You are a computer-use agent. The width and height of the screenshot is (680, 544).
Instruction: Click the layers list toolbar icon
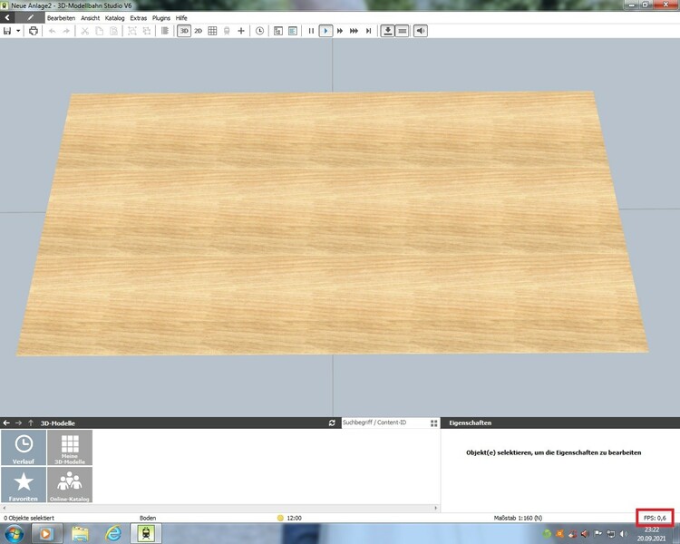pyautogui.click(x=165, y=31)
